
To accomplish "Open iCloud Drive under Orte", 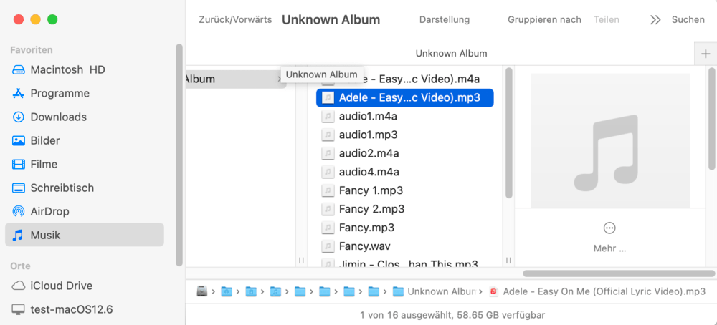I will pyautogui.click(x=61, y=286).
